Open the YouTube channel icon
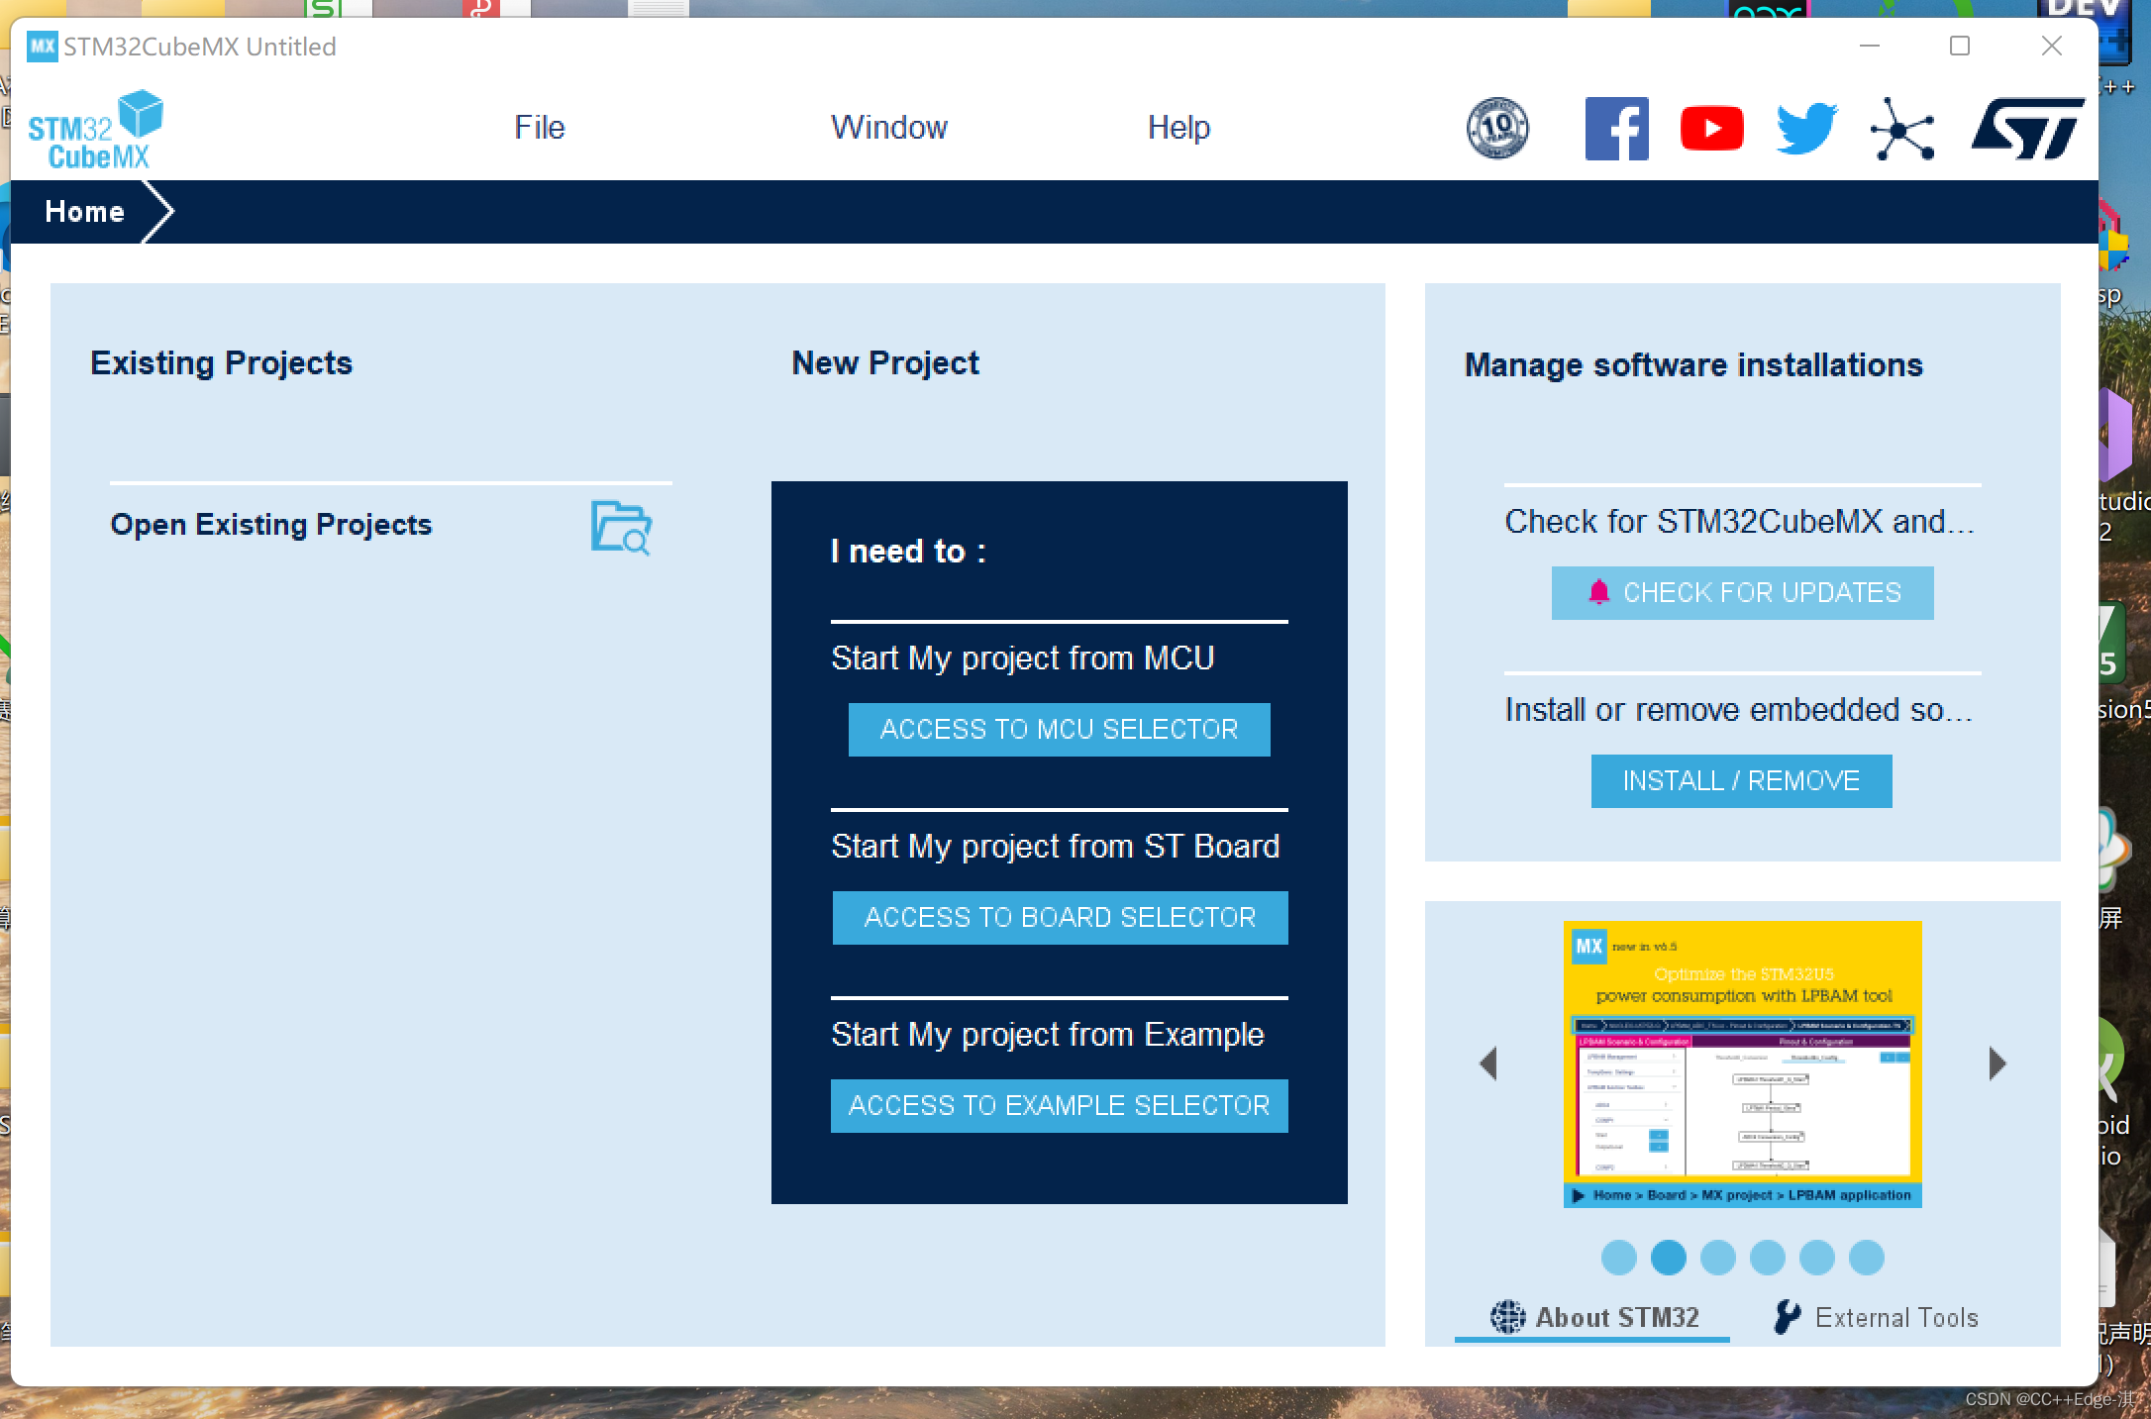This screenshot has width=2151, height=1419. [1711, 129]
